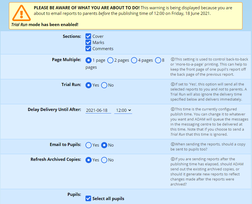Select 2 pages for Page Multiple

tap(110, 60)
